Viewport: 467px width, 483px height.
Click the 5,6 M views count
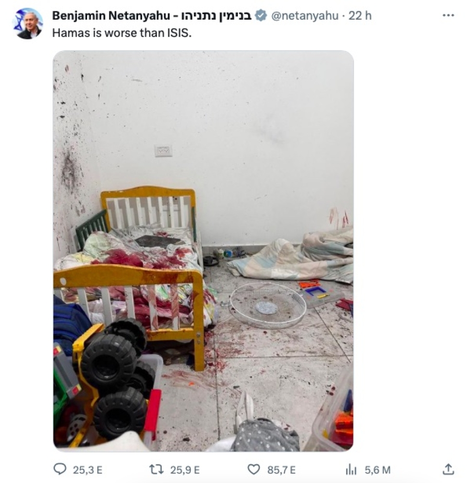coord(377,470)
